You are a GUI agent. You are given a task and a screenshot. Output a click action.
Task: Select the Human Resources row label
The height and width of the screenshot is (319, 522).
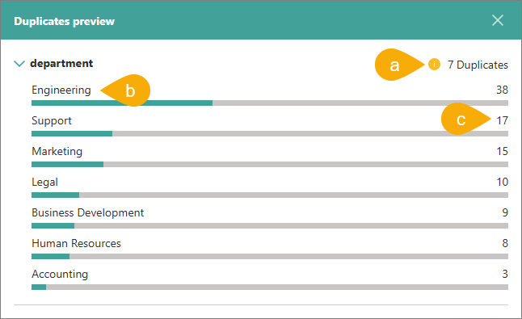coord(76,243)
